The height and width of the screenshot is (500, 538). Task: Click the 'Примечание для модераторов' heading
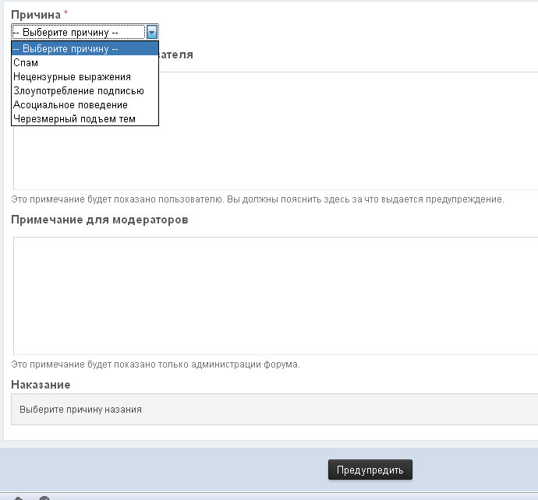click(100, 220)
